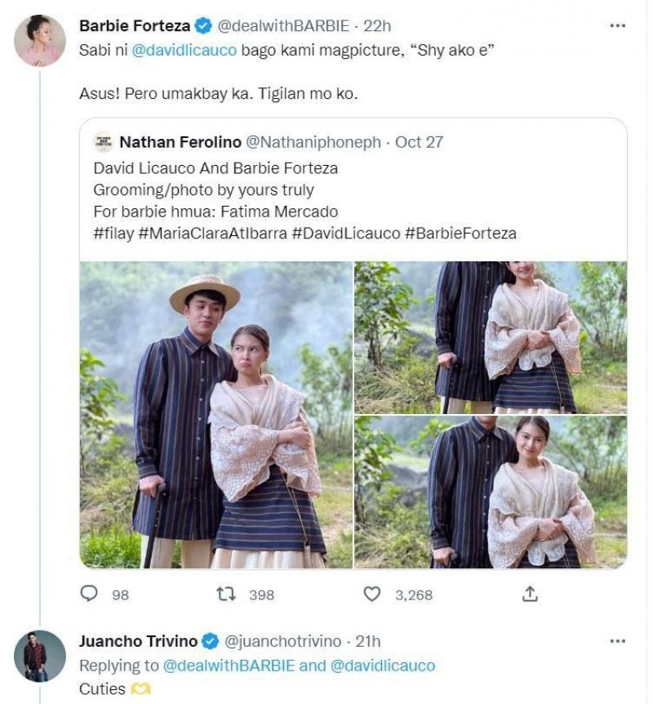Open Barbie Forteza profile avatar
This screenshot has width=653, height=704.
pyautogui.click(x=40, y=41)
